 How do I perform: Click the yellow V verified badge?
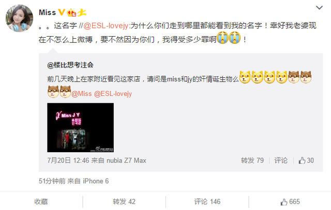coord(62,12)
